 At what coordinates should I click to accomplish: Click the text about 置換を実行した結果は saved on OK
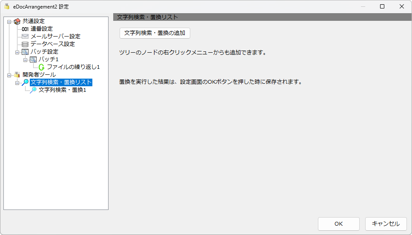click(x=211, y=82)
